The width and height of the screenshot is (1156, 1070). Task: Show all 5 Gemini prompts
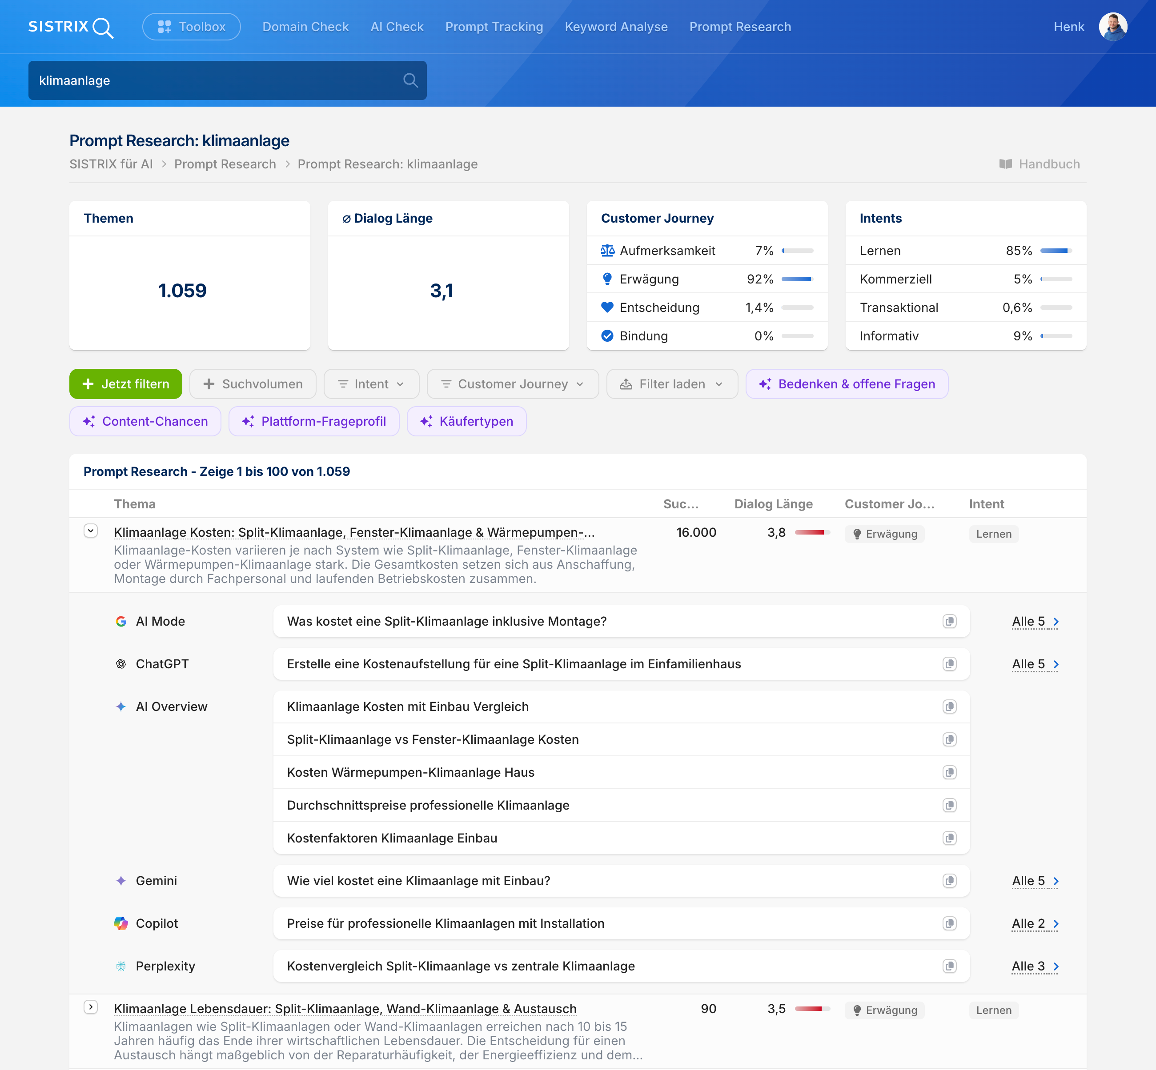[1035, 881]
